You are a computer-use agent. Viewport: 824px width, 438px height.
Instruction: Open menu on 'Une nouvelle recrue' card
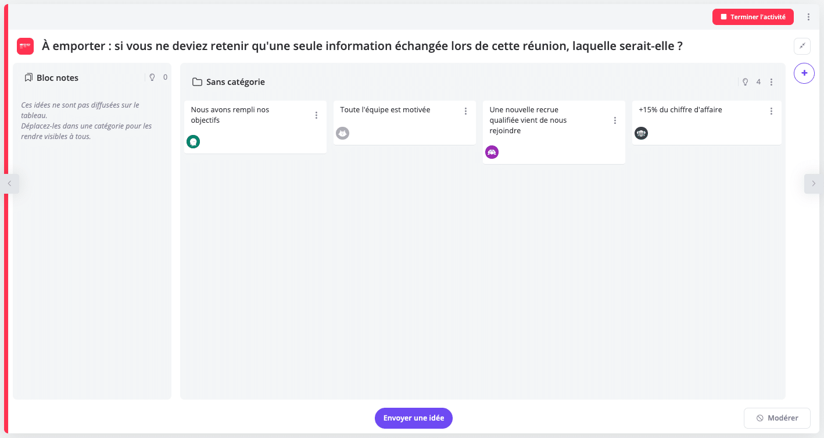click(x=615, y=120)
